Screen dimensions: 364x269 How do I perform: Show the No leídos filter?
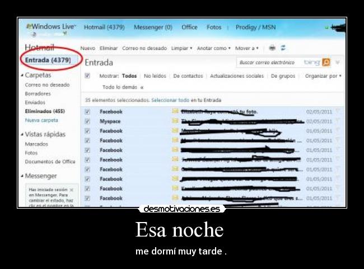(x=155, y=76)
